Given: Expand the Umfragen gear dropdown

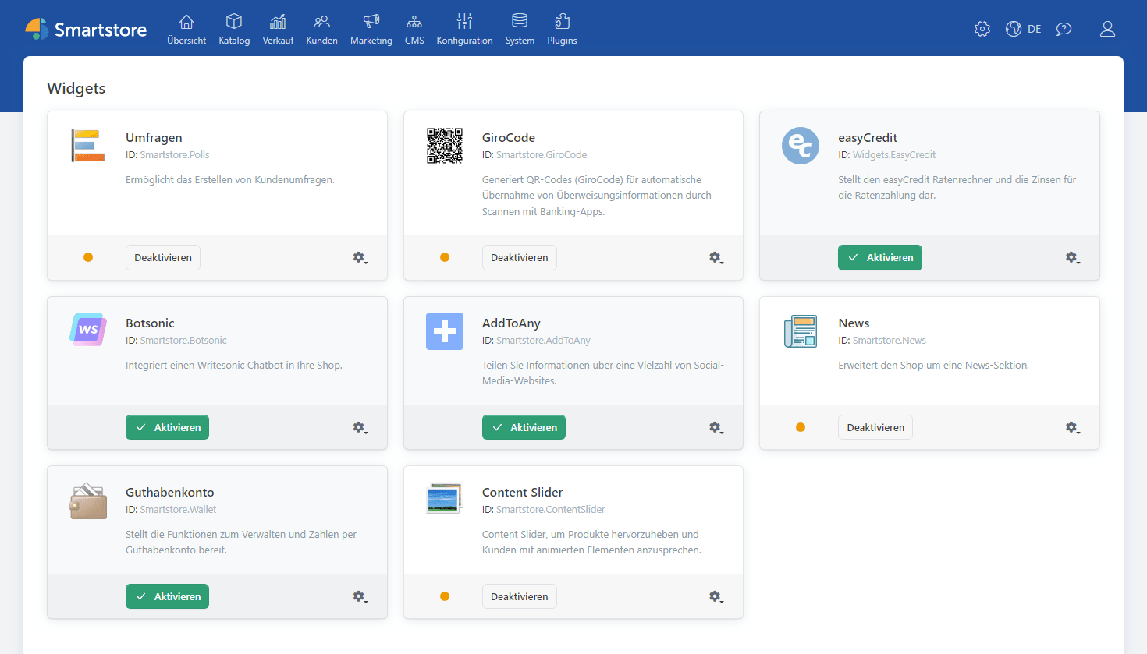Looking at the screenshot, I should [360, 258].
